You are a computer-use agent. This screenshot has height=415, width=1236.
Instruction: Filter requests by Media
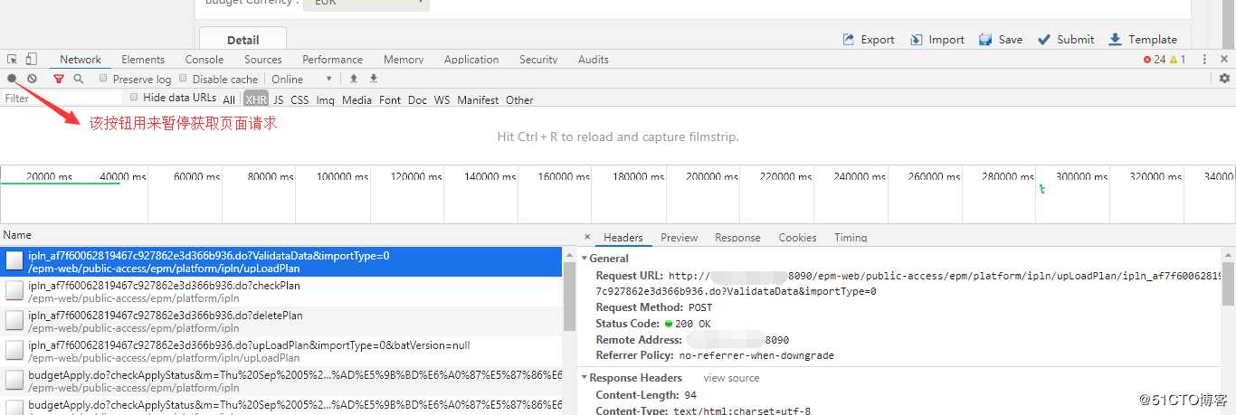coord(357,99)
